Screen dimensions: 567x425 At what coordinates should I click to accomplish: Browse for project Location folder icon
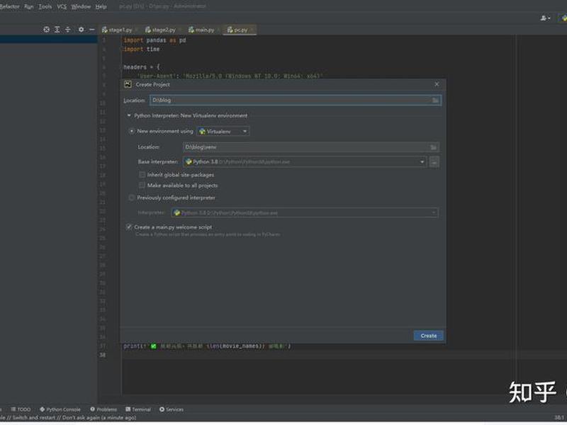tap(435, 101)
